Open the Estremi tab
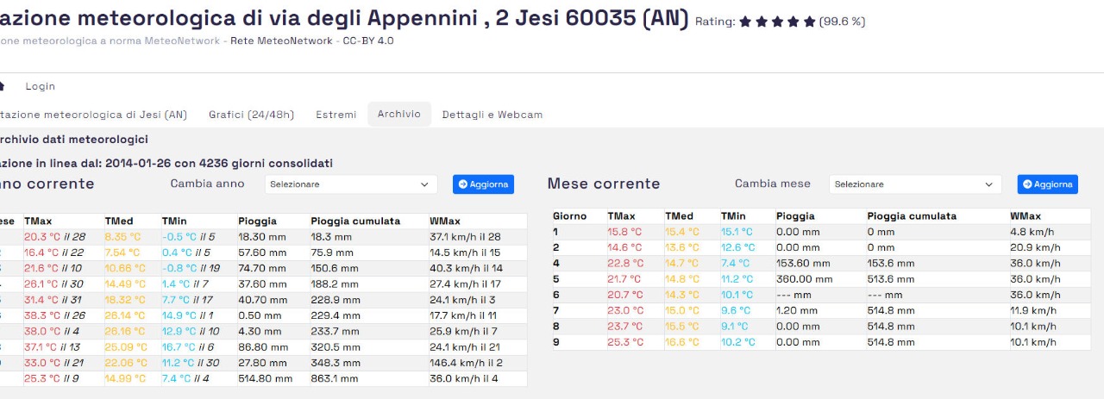The height and width of the screenshot is (399, 1104). [x=336, y=115]
